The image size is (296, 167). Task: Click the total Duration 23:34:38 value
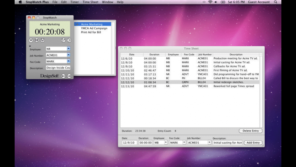pyautogui.click(x=140, y=131)
